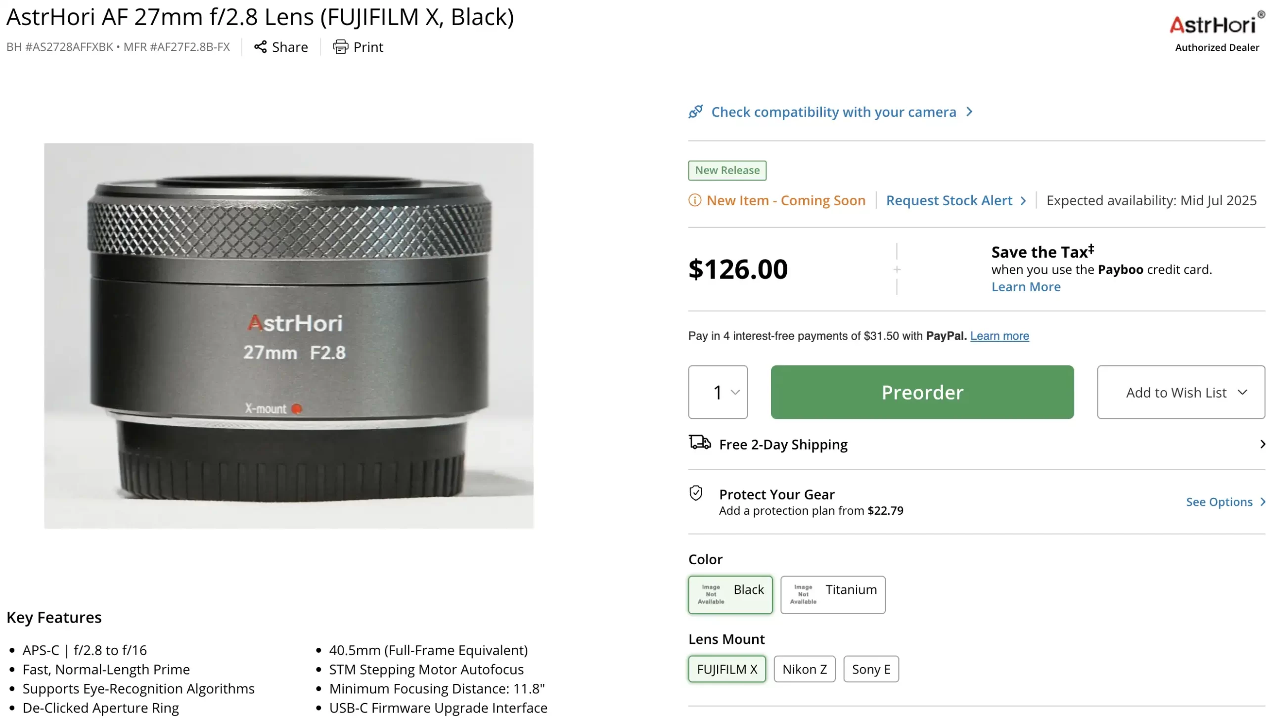1266x718 pixels.
Task: Open the quantity dropdown
Action: click(718, 392)
